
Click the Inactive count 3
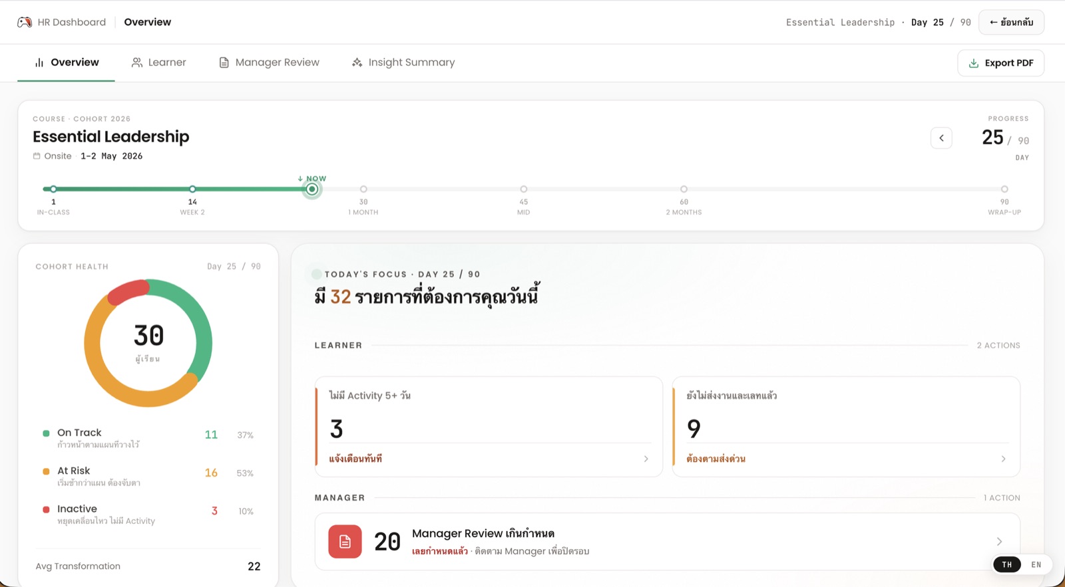(x=214, y=511)
